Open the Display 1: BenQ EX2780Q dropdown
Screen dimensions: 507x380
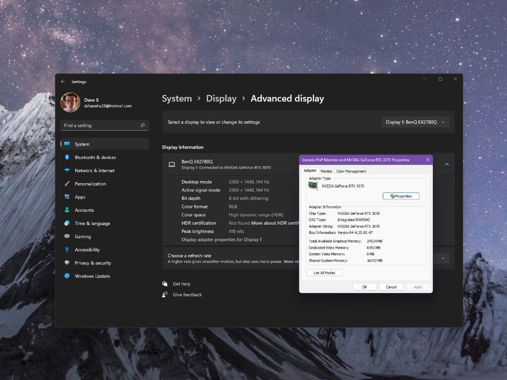(415, 122)
